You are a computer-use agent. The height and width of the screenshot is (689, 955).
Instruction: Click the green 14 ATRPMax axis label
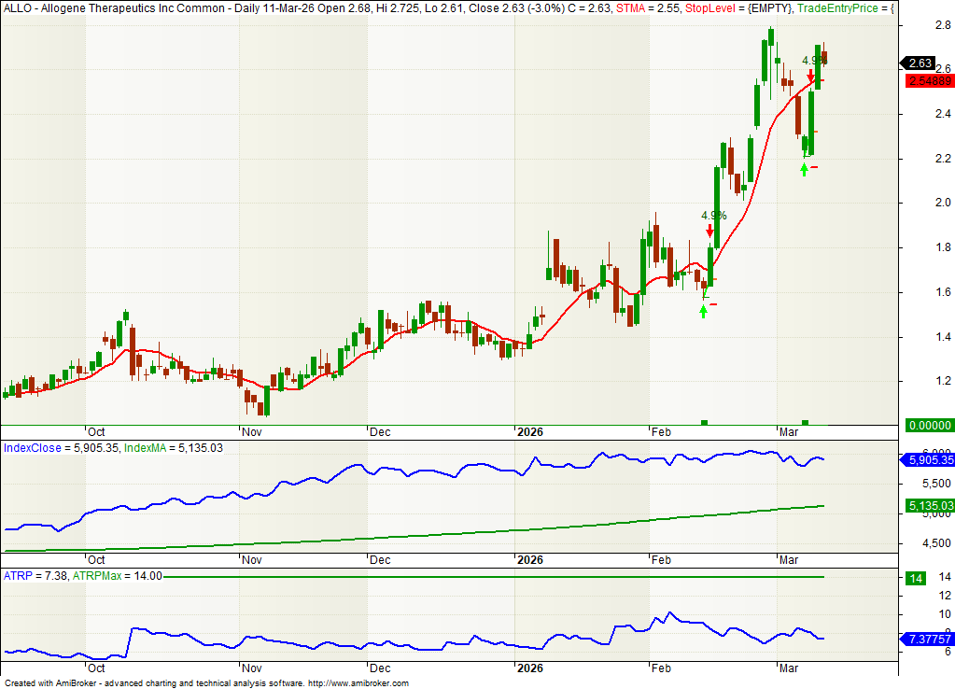pyautogui.click(x=917, y=578)
